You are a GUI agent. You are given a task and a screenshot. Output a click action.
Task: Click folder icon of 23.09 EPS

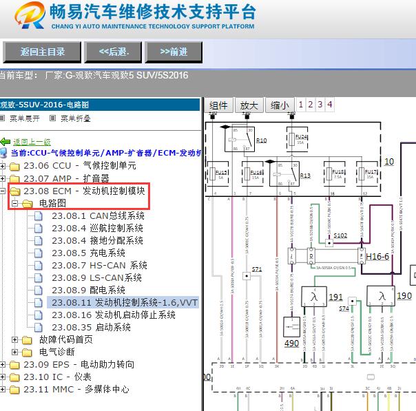click(15, 365)
